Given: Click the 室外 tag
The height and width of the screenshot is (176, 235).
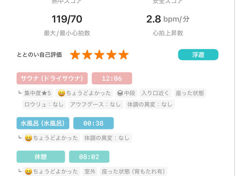Looking at the screenshot, I should (x=89, y=171).
